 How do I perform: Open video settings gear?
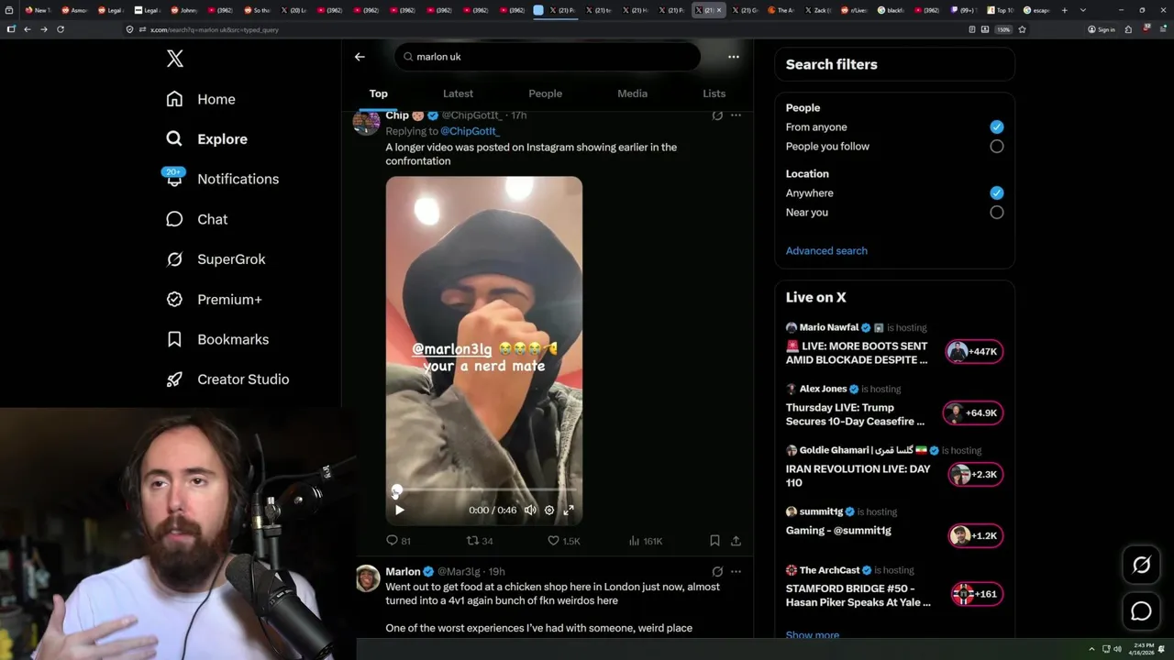549,510
